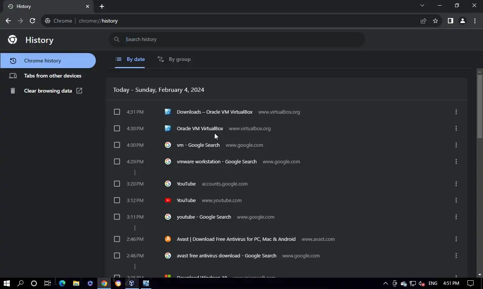Check the vm - Google Search entry

click(x=117, y=145)
